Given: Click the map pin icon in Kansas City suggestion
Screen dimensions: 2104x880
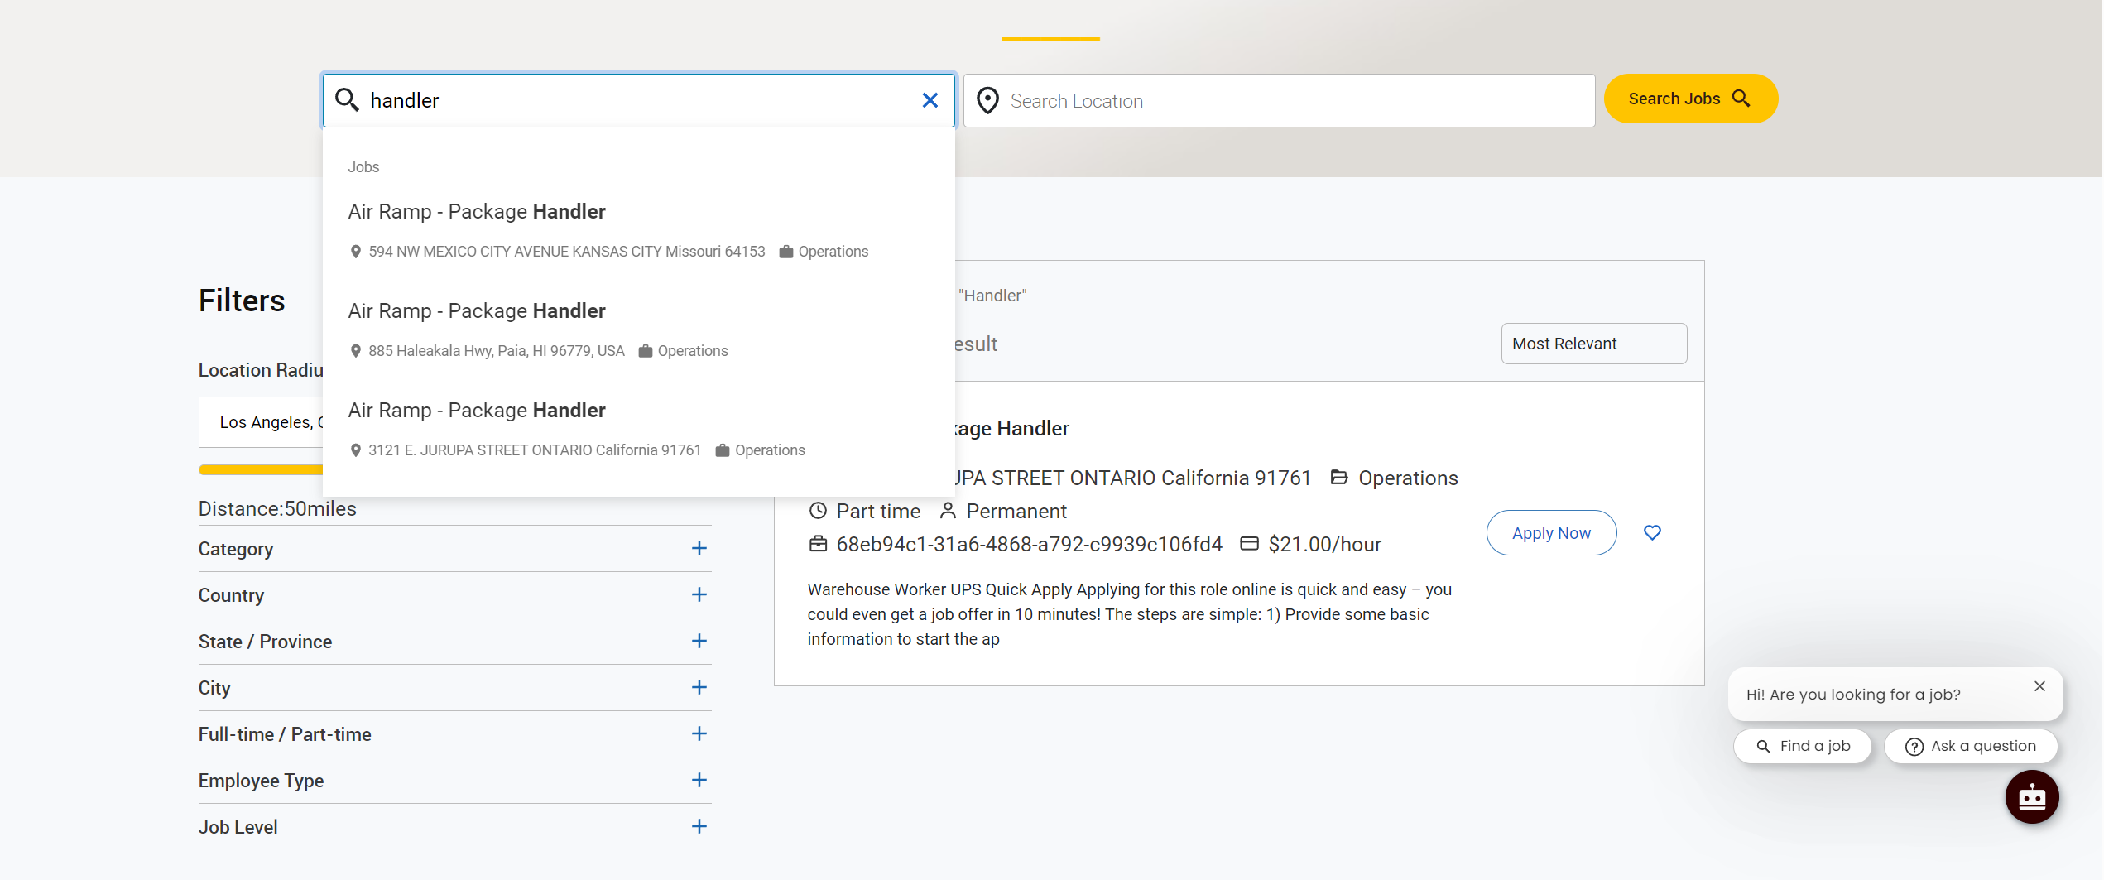Looking at the screenshot, I should [x=356, y=252].
